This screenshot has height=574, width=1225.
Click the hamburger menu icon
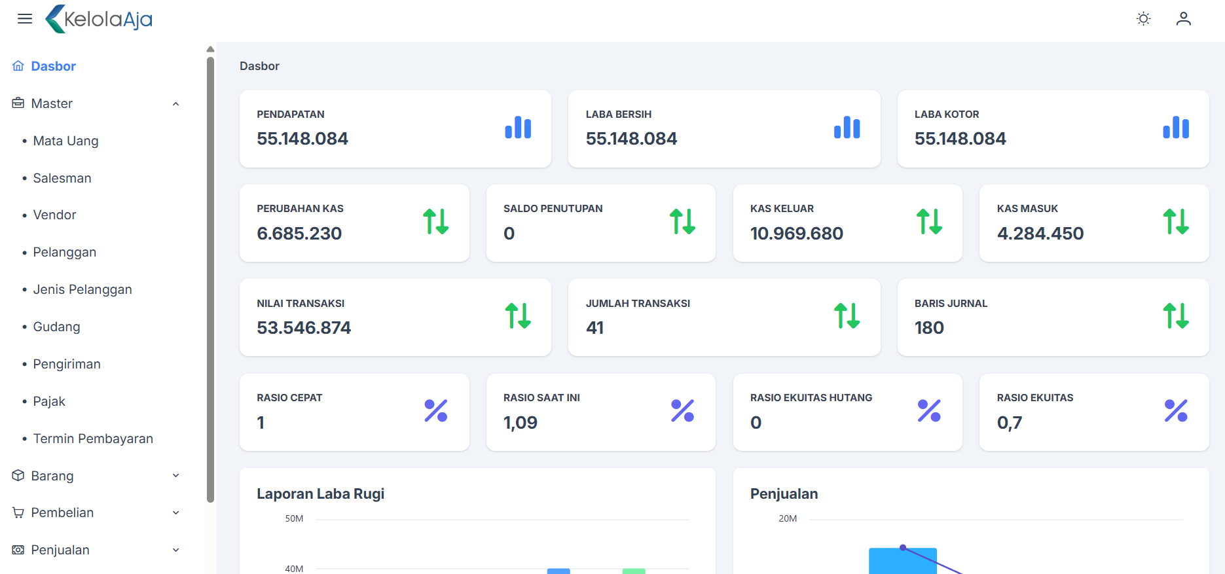[25, 19]
